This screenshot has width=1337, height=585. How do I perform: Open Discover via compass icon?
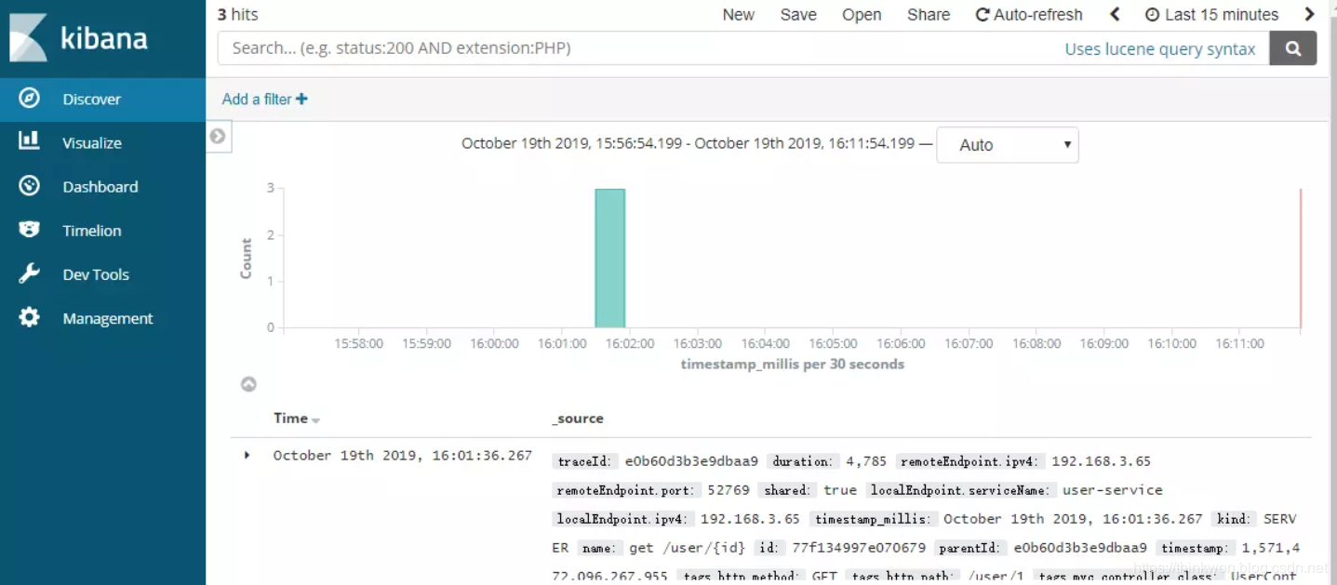coord(30,99)
